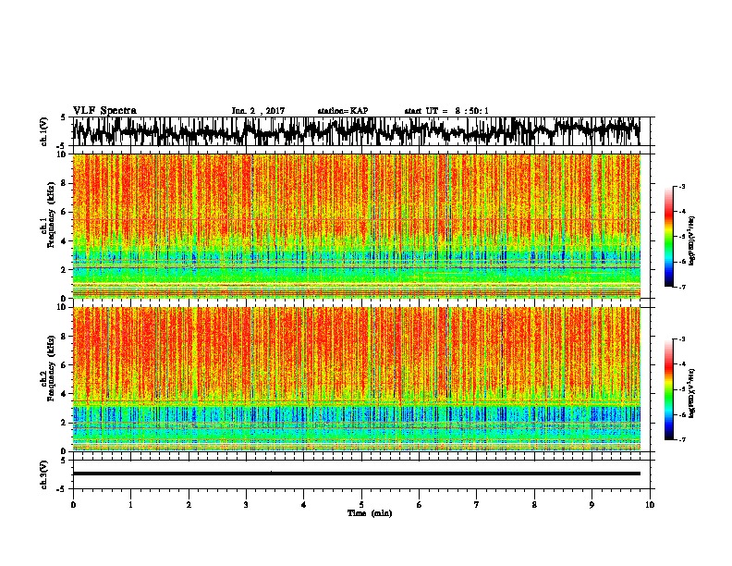Click time axis tick label "6"
Viewport: 732px width, 566px height.
420,505
